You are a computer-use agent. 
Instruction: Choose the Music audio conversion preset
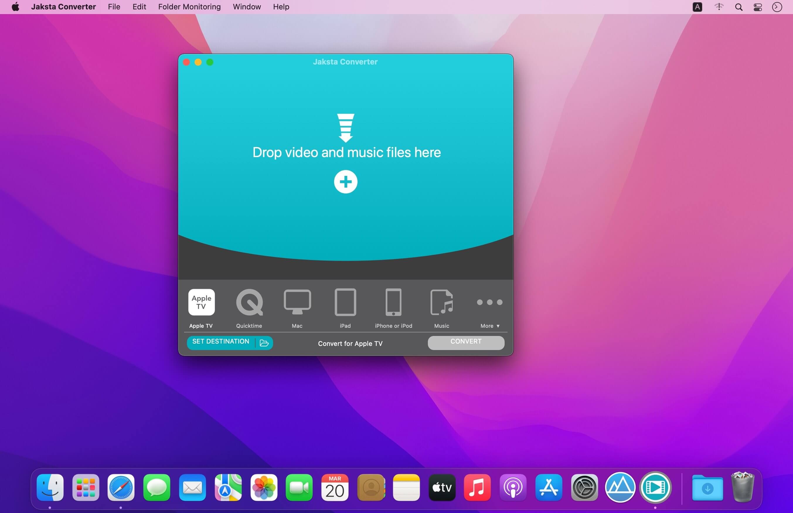point(442,302)
